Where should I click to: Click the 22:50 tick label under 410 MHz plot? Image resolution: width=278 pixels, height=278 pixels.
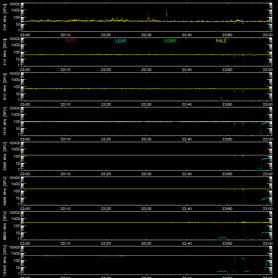click(x=227, y=70)
